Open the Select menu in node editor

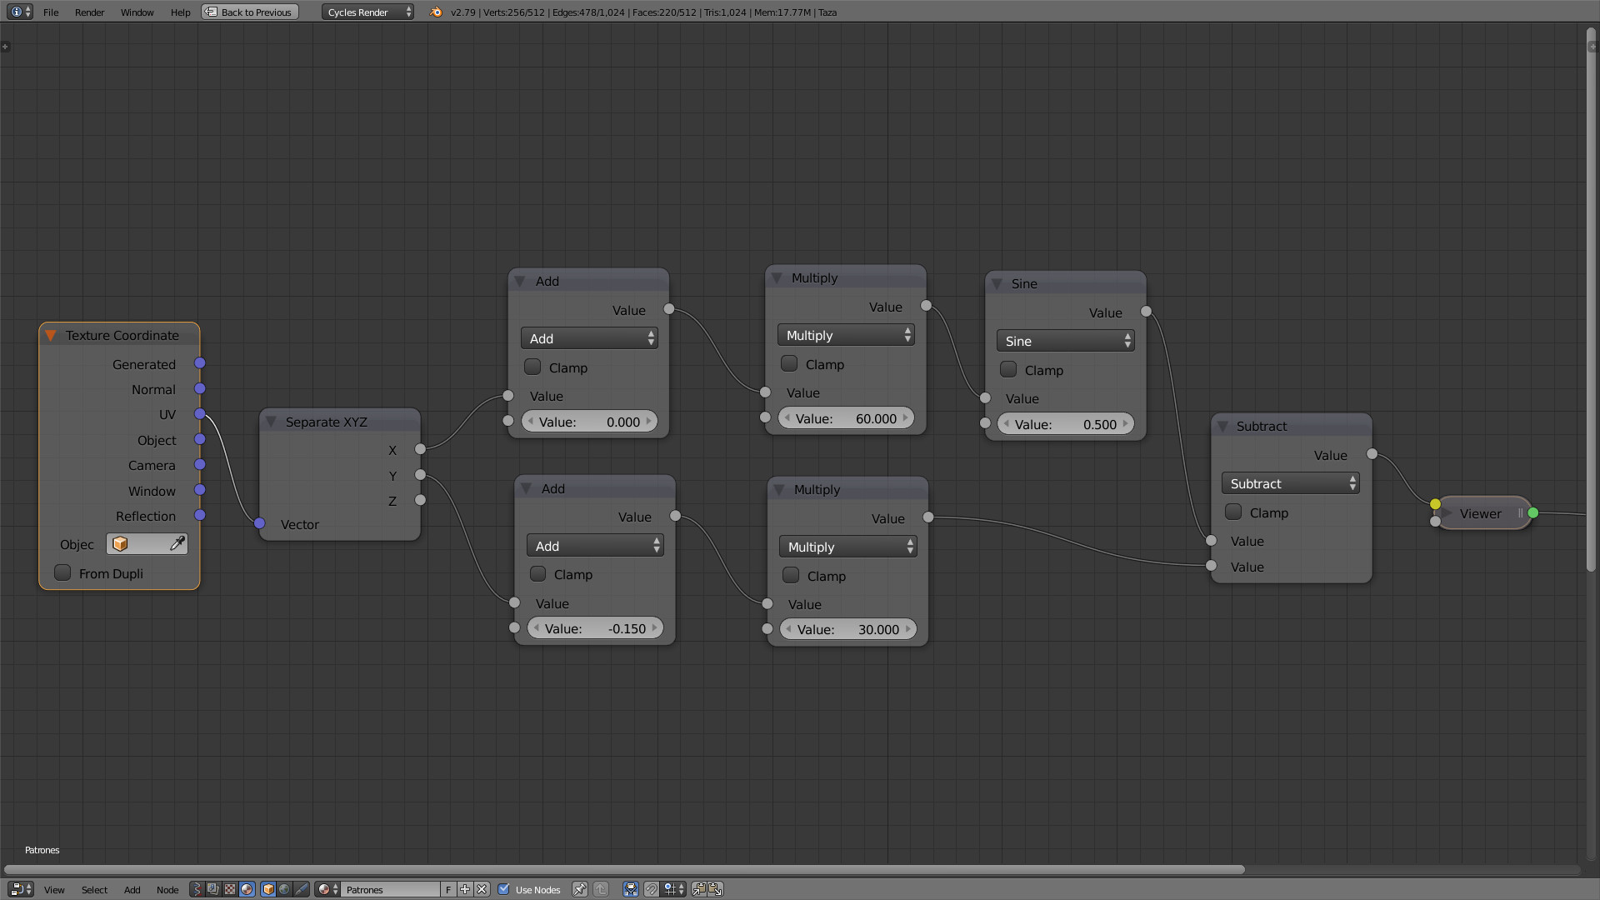(94, 889)
